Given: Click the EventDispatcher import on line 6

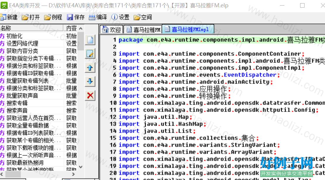Looking at the screenshot, I should point(199,75).
